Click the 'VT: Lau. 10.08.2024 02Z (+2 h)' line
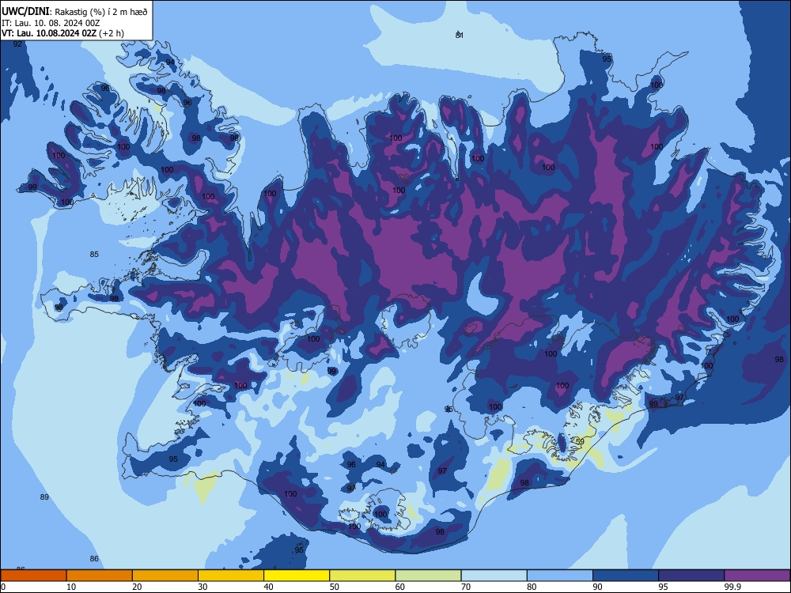This screenshot has height=593, width=791. tap(62, 33)
